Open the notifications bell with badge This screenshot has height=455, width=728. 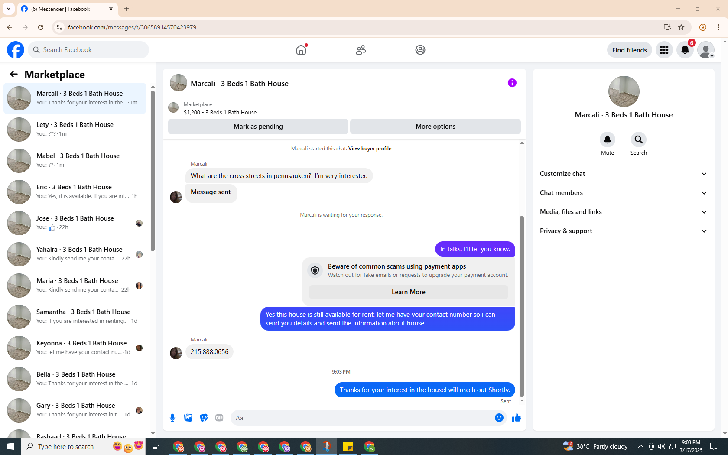coord(685,50)
